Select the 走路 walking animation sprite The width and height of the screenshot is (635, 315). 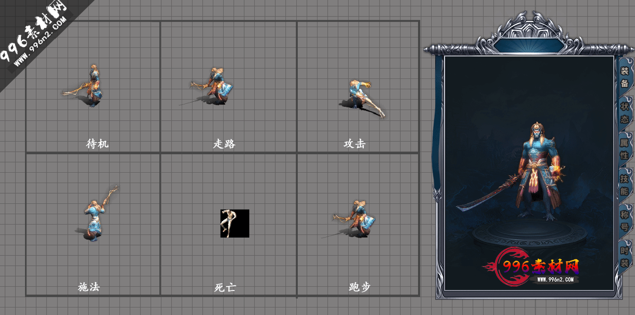pos(207,86)
